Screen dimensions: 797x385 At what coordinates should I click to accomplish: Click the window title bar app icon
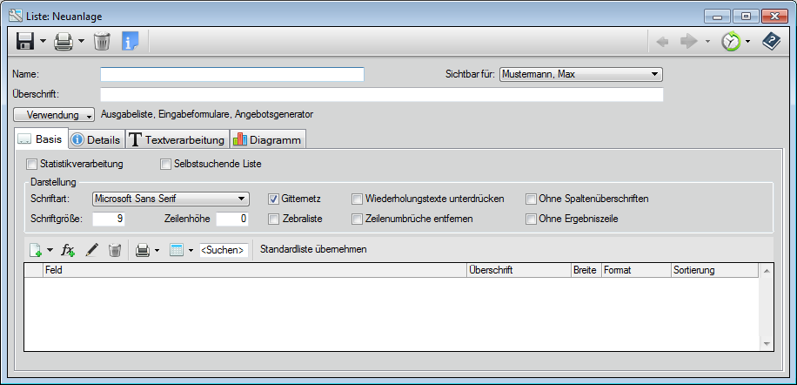[x=16, y=16]
